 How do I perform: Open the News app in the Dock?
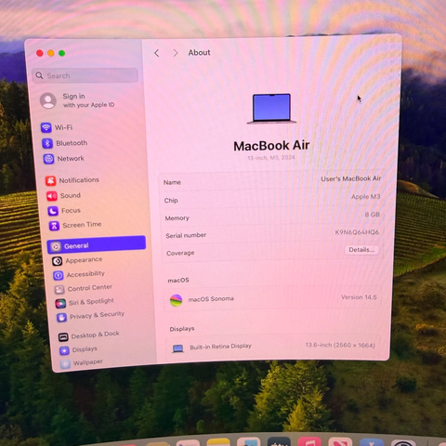pos(340,441)
